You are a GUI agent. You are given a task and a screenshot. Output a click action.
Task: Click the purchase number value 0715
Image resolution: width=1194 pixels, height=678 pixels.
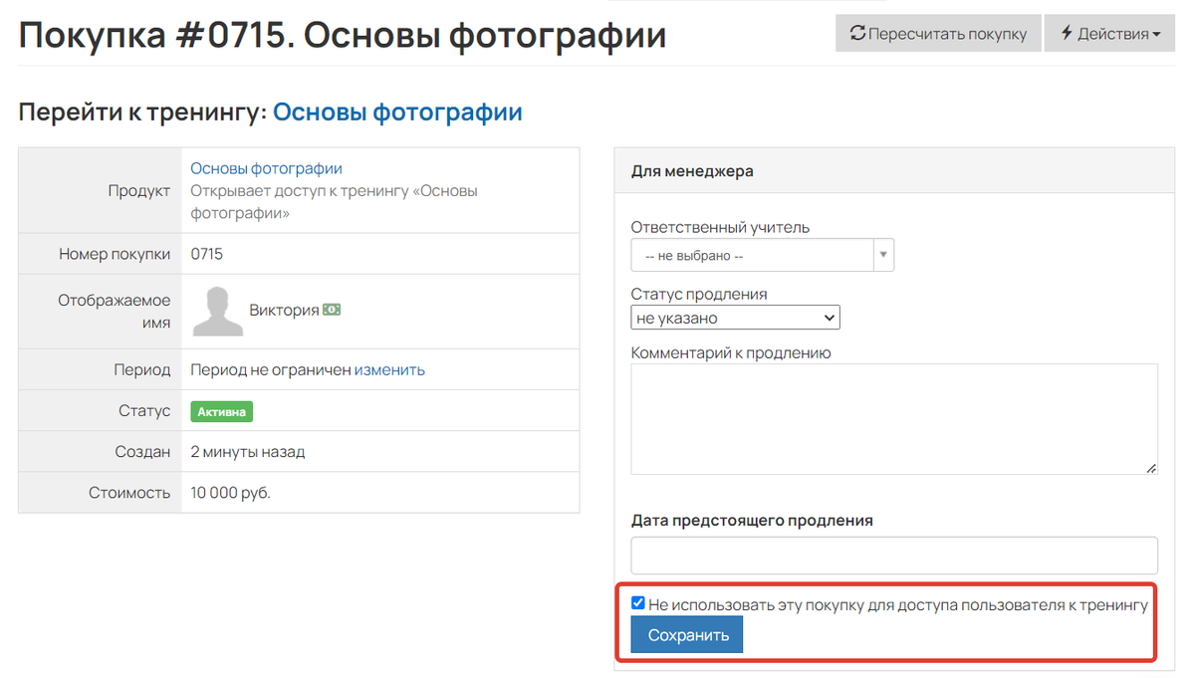pyautogui.click(x=206, y=254)
